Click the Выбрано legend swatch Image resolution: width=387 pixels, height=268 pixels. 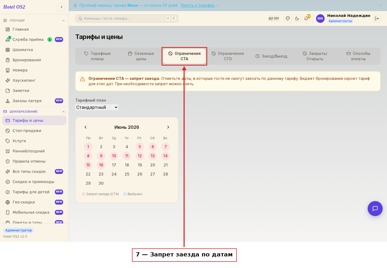pos(125,194)
